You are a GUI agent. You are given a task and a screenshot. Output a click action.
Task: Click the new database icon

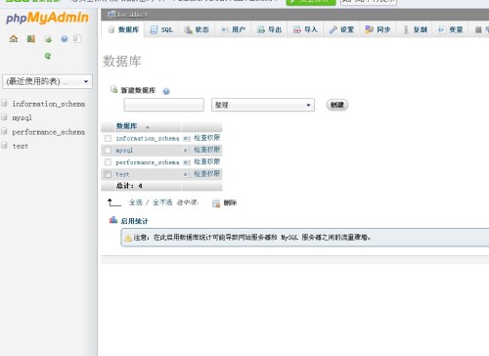coord(113,89)
